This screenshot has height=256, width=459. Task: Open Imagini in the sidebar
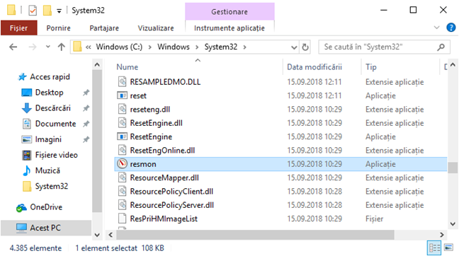click(x=48, y=139)
